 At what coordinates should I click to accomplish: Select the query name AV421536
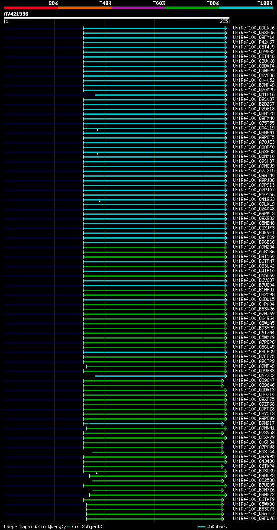[16, 14]
